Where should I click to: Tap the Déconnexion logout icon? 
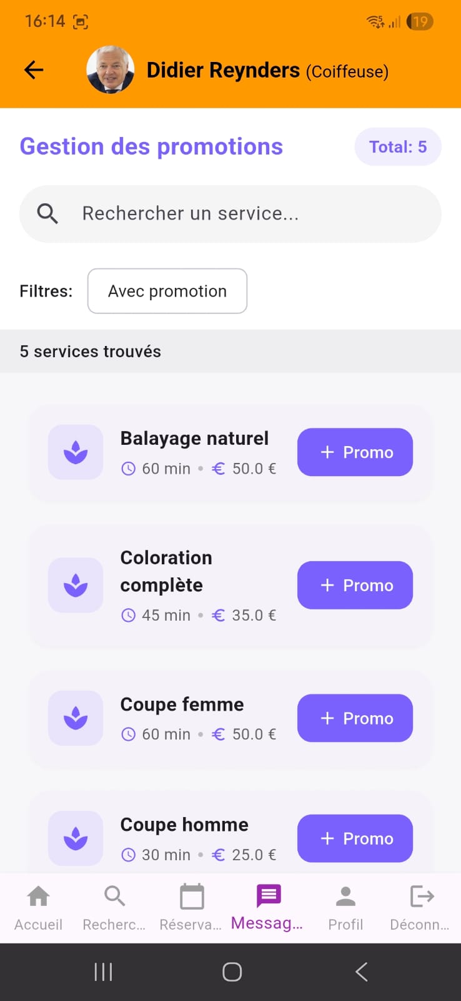[421, 907]
